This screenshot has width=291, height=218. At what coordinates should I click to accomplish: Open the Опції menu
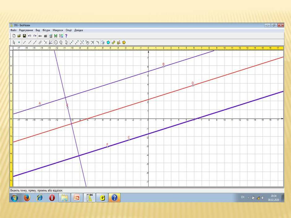[68, 30]
